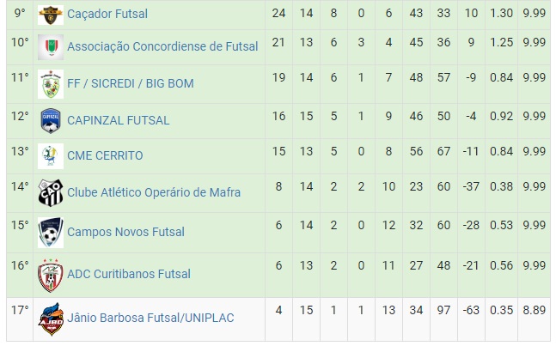
Task: Click the ADC Curitibanos Futsal crest
Action: 51,276
